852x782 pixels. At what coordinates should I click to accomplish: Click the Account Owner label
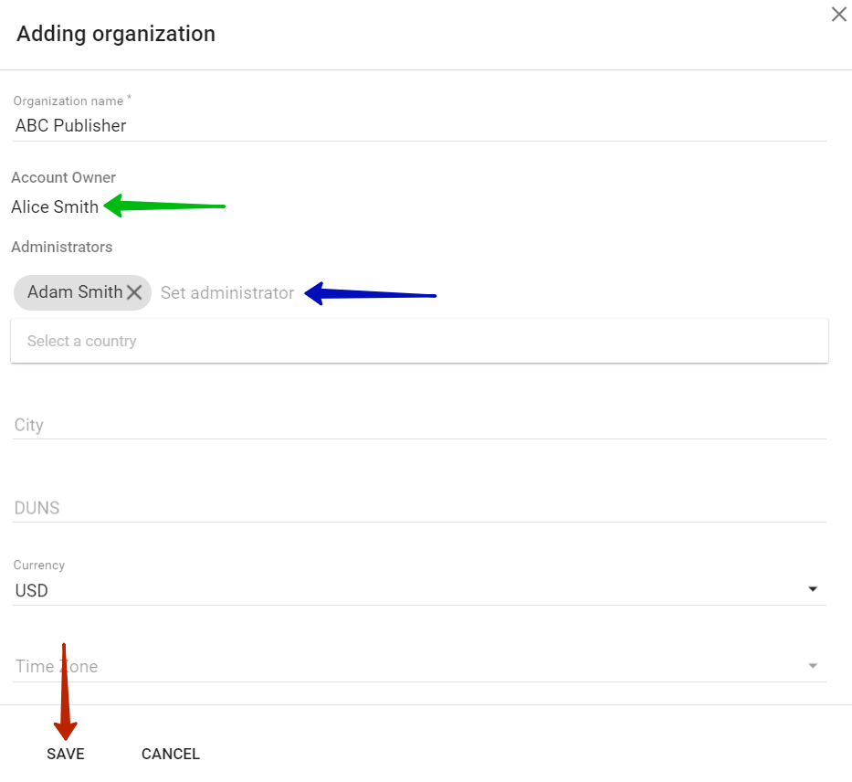pos(64,177)
